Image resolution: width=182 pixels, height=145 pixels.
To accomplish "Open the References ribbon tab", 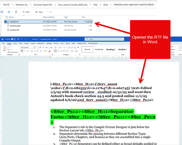I will 41,43.
